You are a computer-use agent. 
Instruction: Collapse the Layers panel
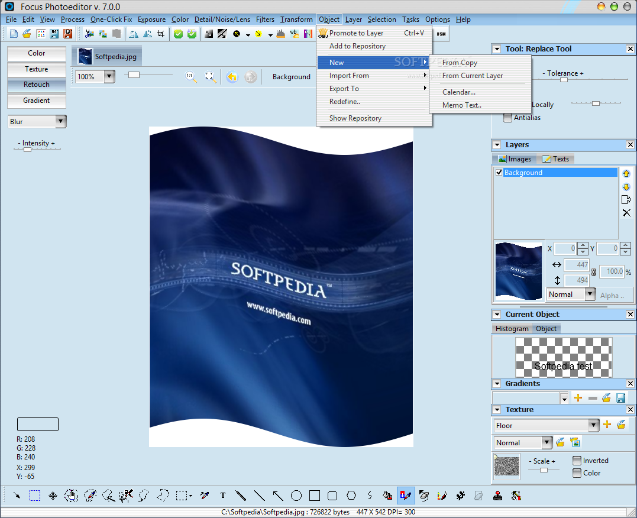(x=496, y=145)
